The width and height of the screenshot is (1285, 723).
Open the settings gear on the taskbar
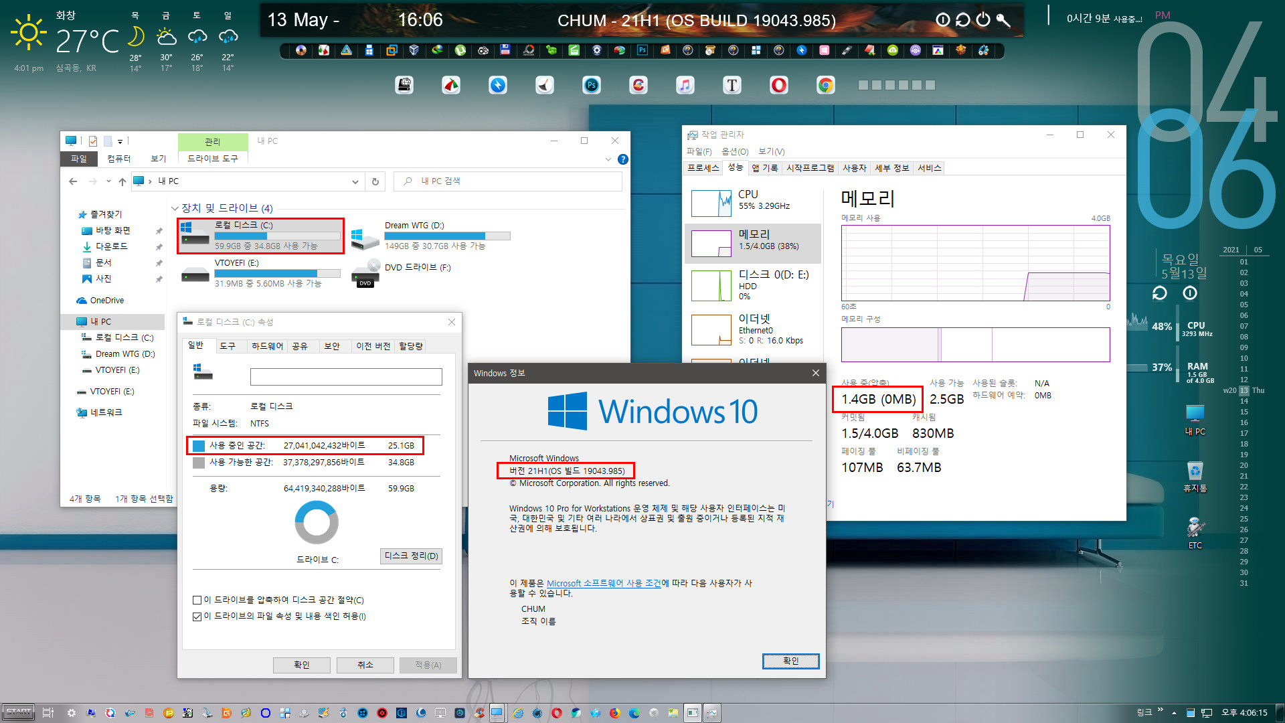72,713
